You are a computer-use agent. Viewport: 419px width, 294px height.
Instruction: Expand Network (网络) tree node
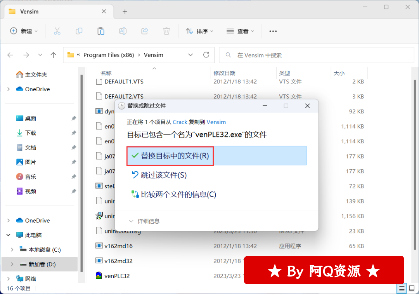(9, 279)
